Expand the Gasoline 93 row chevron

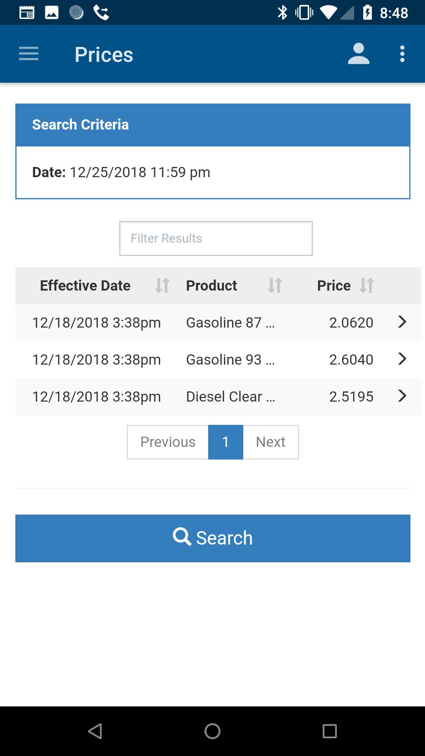[402, 359]
